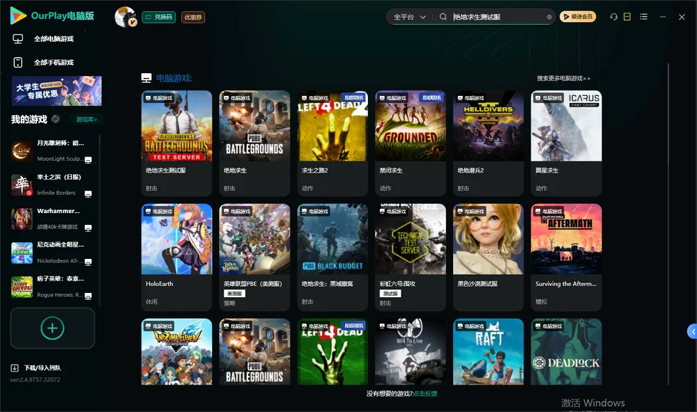Open the 英雄联盟PBE (美测服) card
Image resolution: width=697 pixels, height=412 pixels.
254,257
